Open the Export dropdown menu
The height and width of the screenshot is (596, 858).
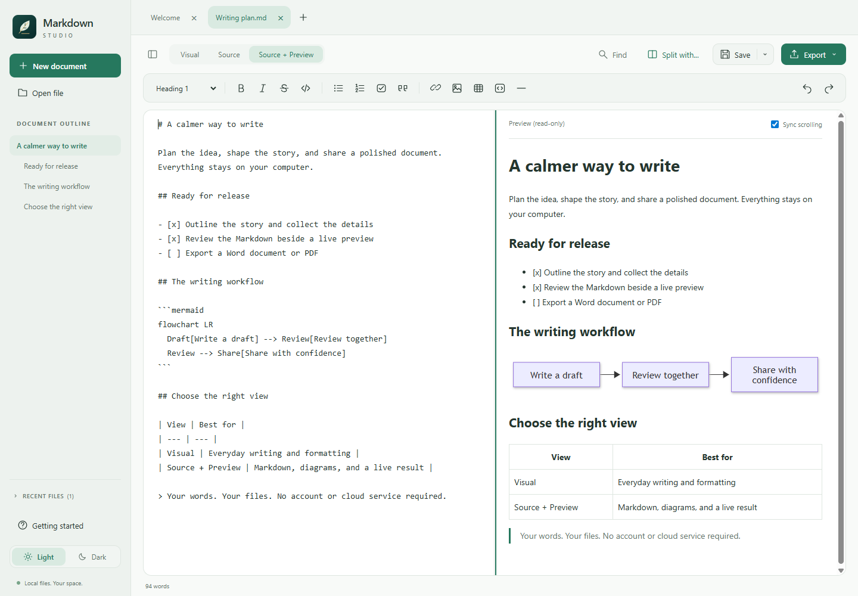click(x=813, y=54)
